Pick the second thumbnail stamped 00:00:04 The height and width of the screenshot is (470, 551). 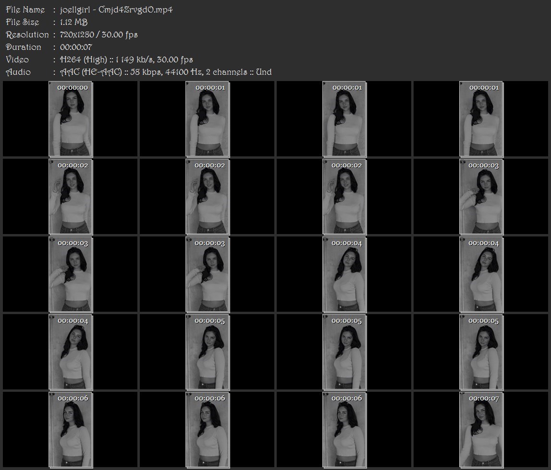point(481,274)
